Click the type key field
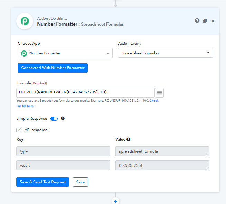226x204 pixels. tap(63, 151)
